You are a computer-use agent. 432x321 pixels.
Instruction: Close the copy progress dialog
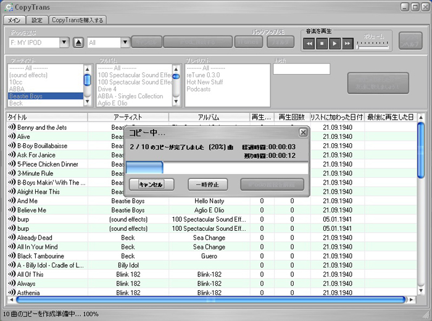click(303, 133)
